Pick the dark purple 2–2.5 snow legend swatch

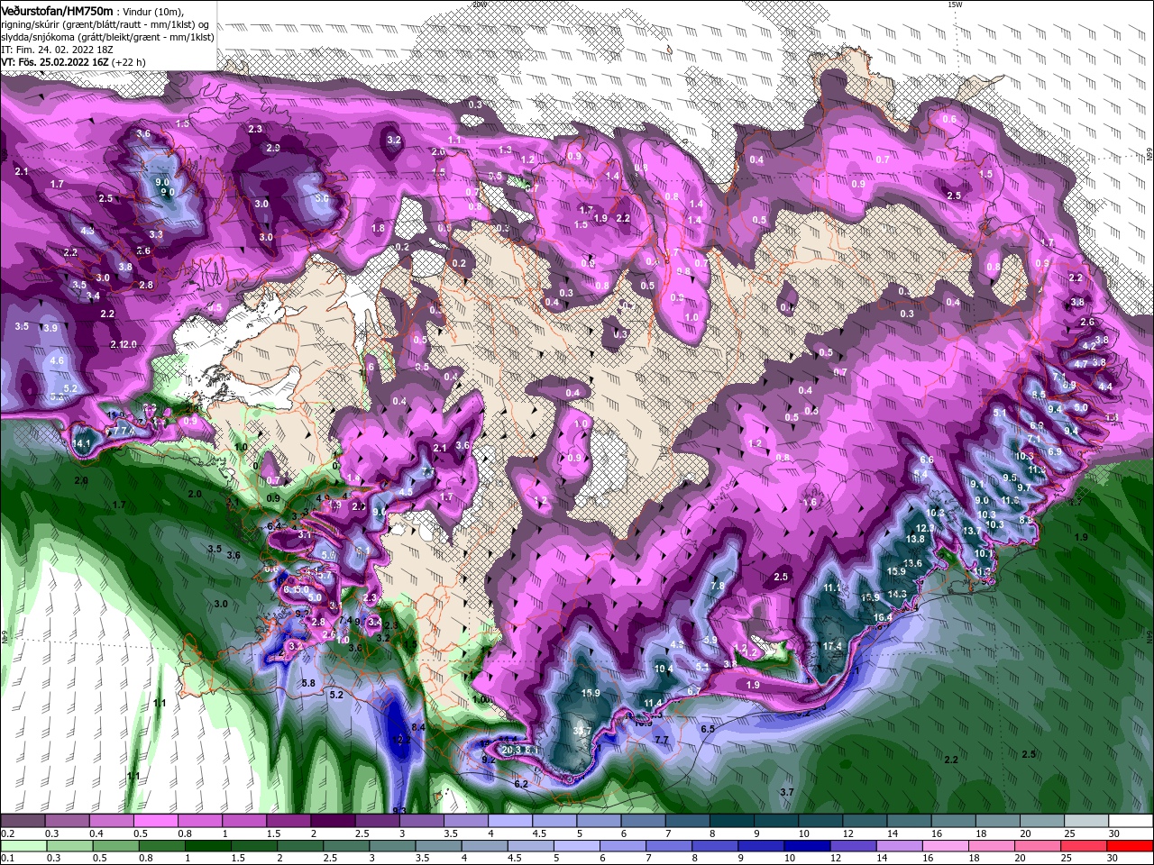333,821
